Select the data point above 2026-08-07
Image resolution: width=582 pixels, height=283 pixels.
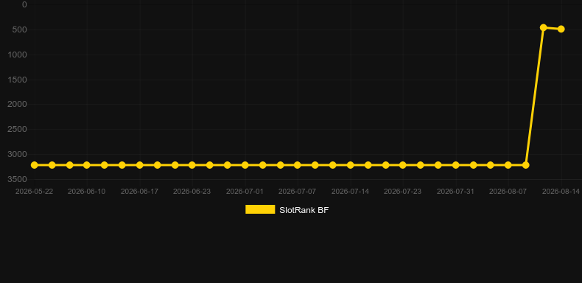pyautogui.click(x=508, y=165)
